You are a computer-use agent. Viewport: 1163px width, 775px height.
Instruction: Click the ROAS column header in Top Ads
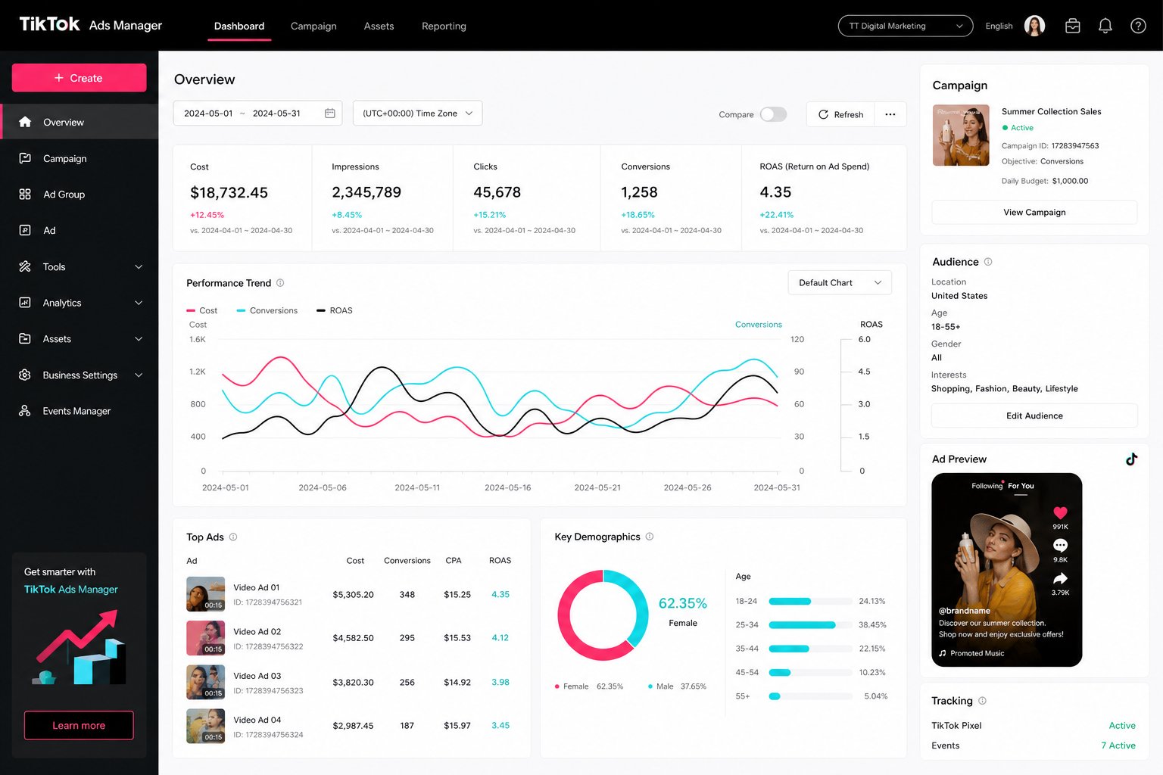(x=500, y=561)
